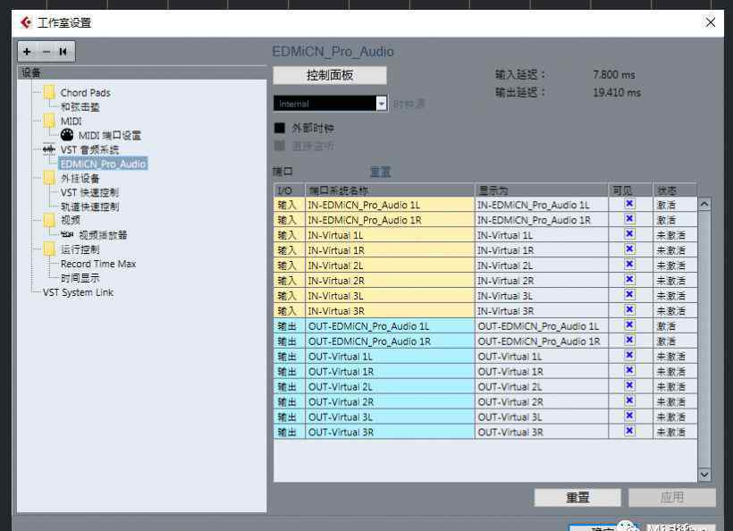Click the MIDI 端口设置 connector icon
The height and width of the screenshot is (531, 733).
click(x=67, y=135)
